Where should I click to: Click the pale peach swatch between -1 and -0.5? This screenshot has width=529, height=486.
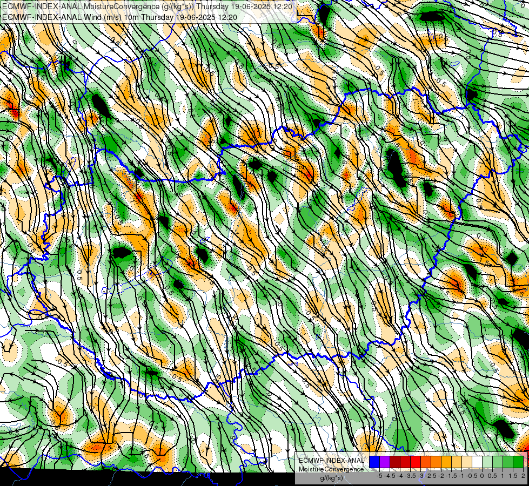point(467,462)
